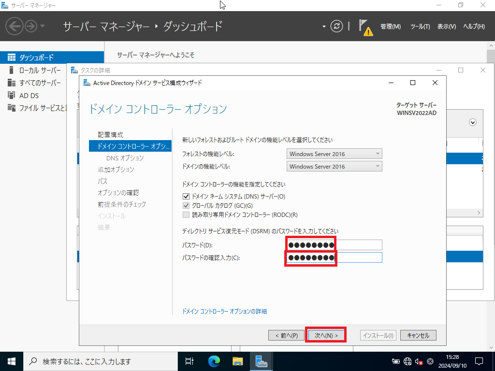The image size is (495, 371).
Task: Click the ローカル サーバー icon in the sidebar
Action: (x=12, y=70)
